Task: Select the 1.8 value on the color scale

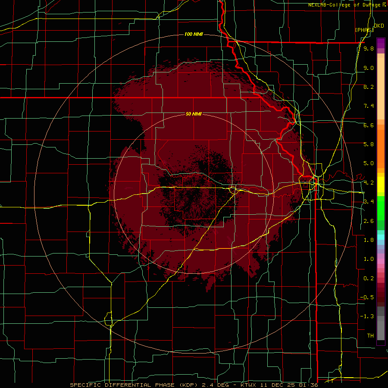Action: 369,240
